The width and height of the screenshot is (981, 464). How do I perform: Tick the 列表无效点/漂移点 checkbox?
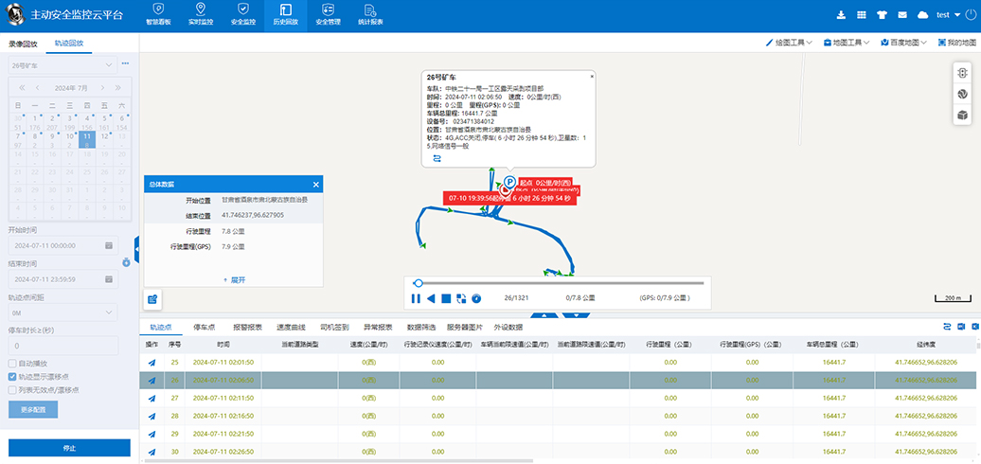coord(11,389)
